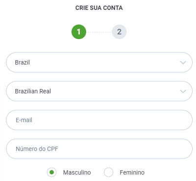Click the empty circle beside Feminino
The width and height of the screenshot is (196, 181).
click(x=108, y=172)
